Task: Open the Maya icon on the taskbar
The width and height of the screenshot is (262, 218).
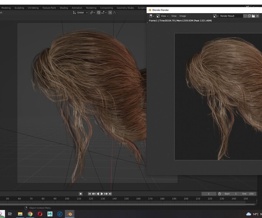Action: click(50, 214)
